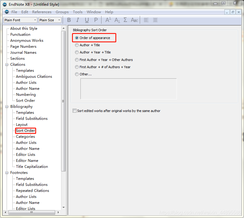244x218 pixels.
Task: Toggle Bold formatting in the toolbar
Action: [69, 20]
